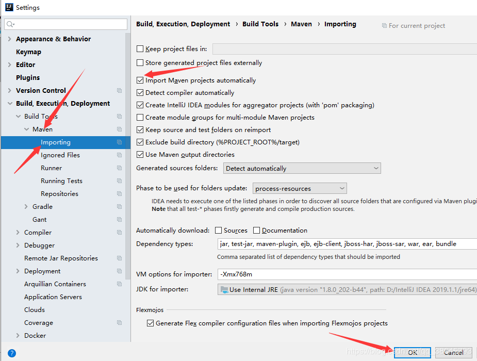Image resolution: width=477 pixels, height=361 pixels.
Task: Toggle Generate Flex compiler configuration files
Action: click(150, 323)
